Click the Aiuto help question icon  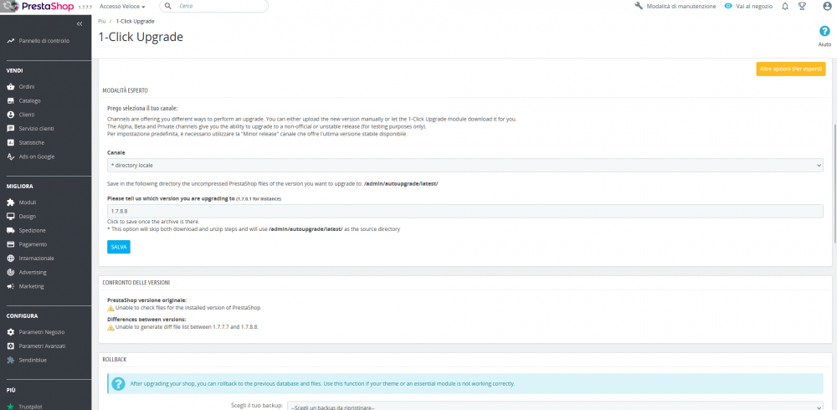[x=824, y=31]
